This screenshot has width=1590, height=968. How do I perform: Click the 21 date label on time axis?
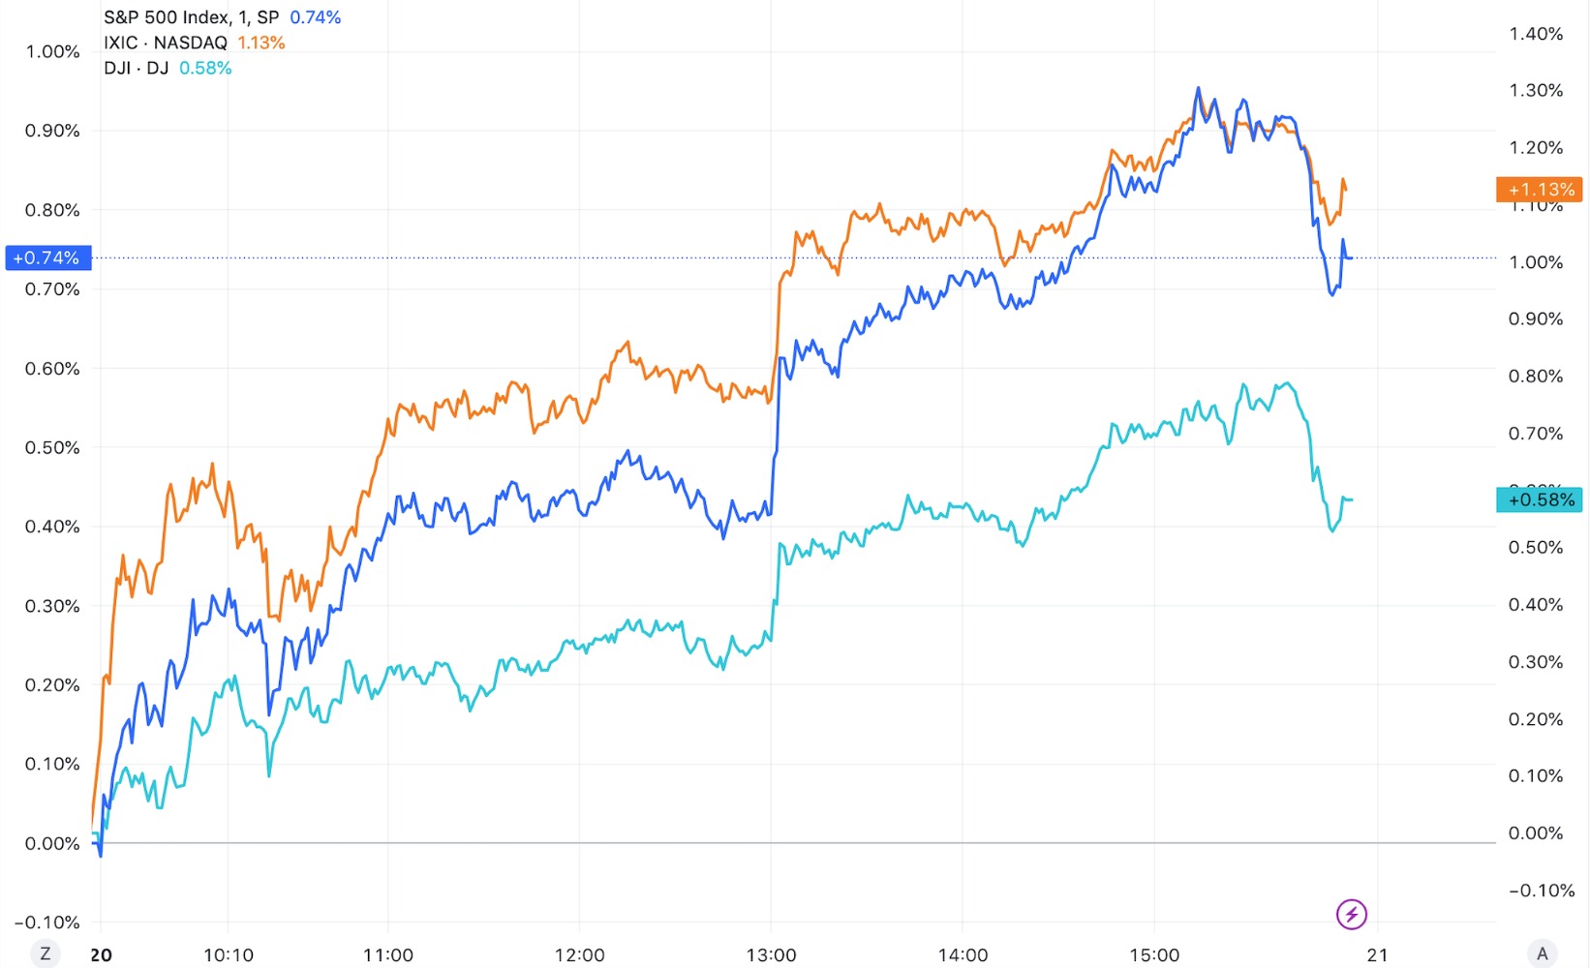(1377, 955)
